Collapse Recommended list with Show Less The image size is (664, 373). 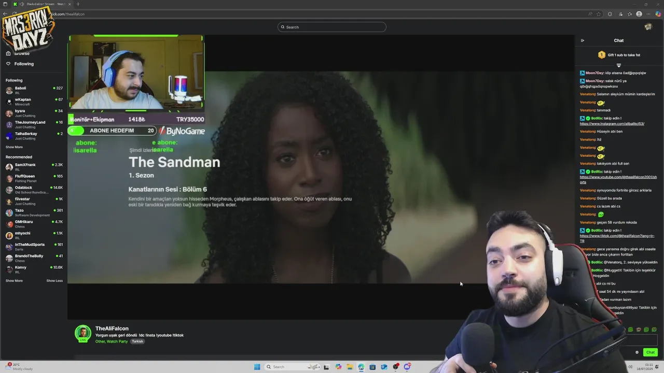(54, 281)
